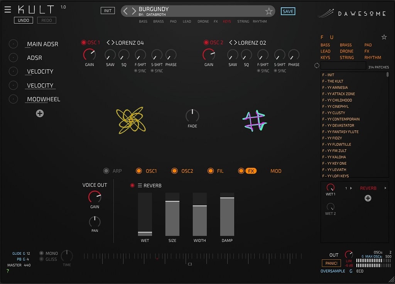
Task: Filter browser by STRING category
Action: pyautogui.click(x=347, y=57)
